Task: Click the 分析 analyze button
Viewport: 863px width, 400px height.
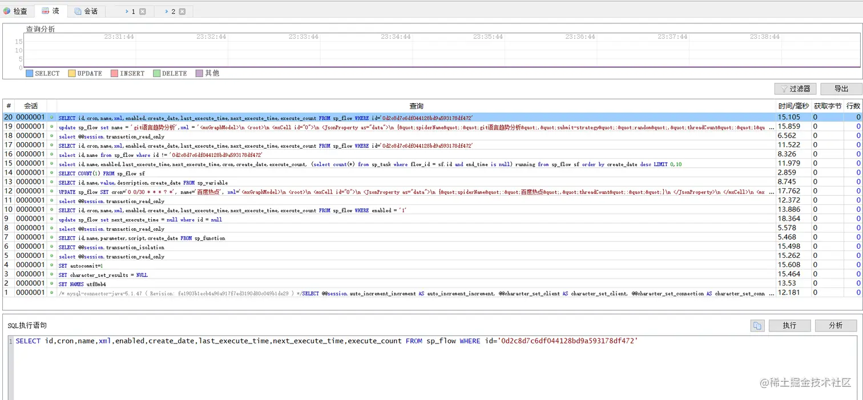Action: click(x=836, y=325)
